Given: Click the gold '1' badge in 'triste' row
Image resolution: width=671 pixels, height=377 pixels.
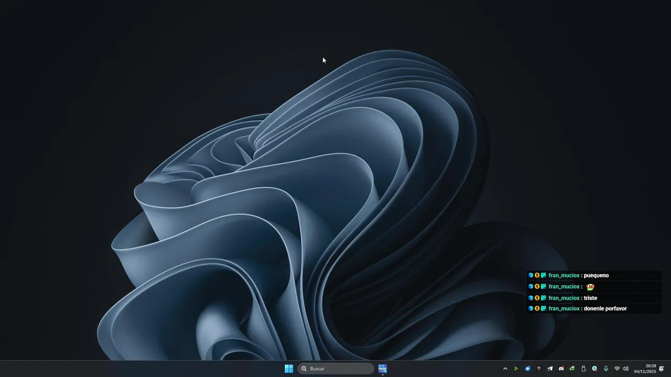Looking at the screenshot, I should (x=537, y=298).
